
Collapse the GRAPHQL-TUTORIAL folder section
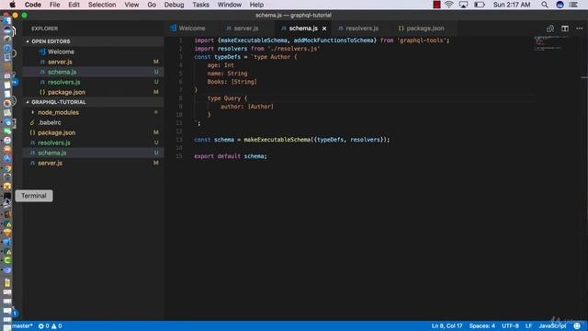click(59, 102)
